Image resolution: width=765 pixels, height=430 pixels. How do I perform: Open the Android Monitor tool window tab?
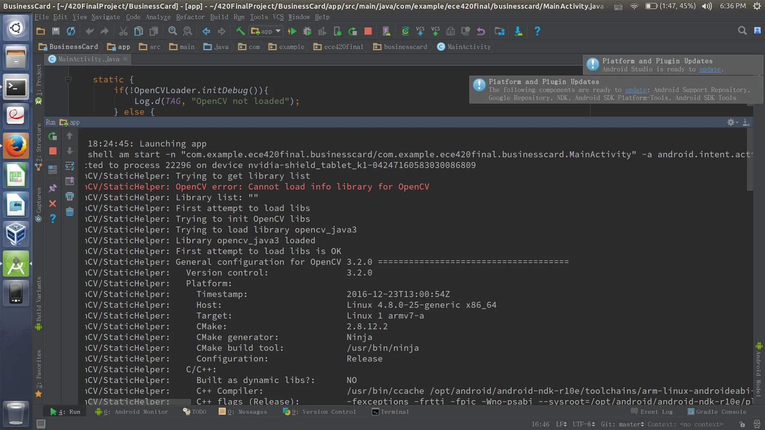(131, 412)
